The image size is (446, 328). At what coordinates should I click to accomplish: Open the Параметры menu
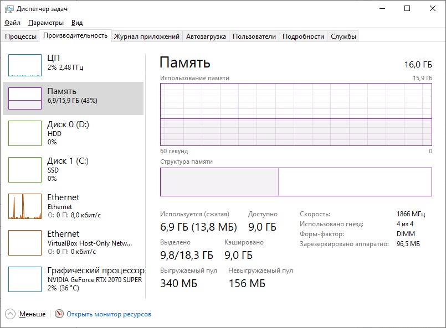[x=46, y=23]
